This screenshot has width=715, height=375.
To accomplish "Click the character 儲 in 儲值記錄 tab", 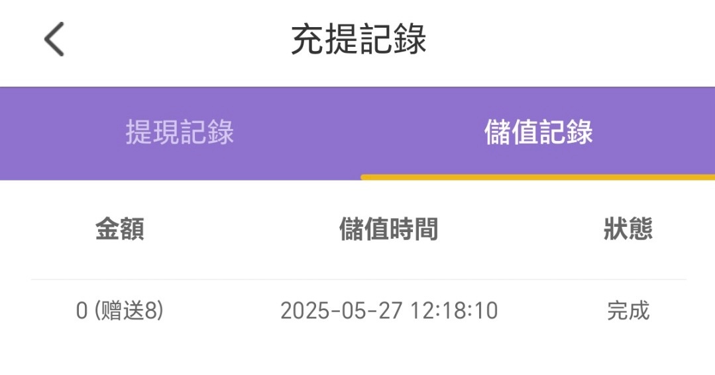I will (x=498, y=133).
